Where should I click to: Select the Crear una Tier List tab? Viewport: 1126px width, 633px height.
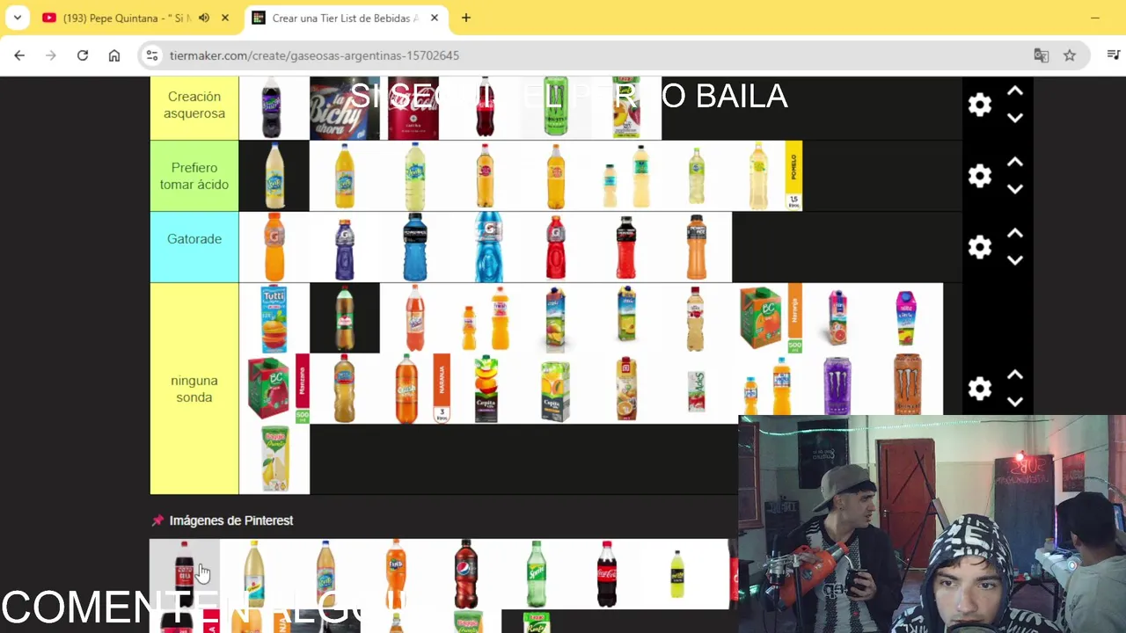[345, 18]
